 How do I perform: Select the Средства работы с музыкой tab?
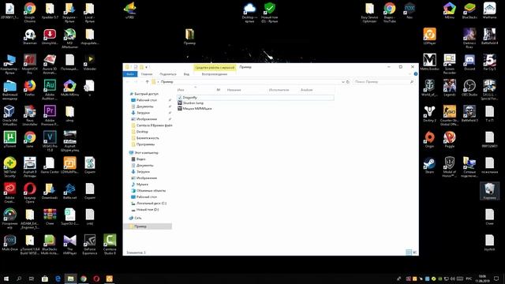[215, 67]
